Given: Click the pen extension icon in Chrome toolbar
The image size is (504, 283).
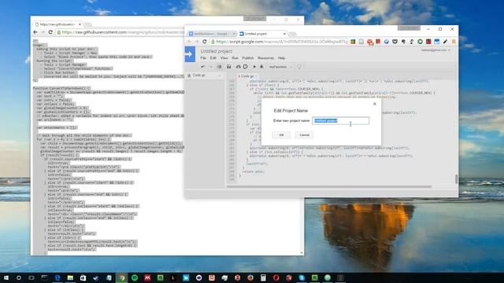Looking at the screenshot, I should pos(445,42).
